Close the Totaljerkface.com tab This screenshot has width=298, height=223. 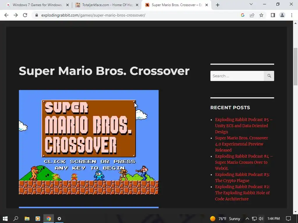(x=137, y=5)
